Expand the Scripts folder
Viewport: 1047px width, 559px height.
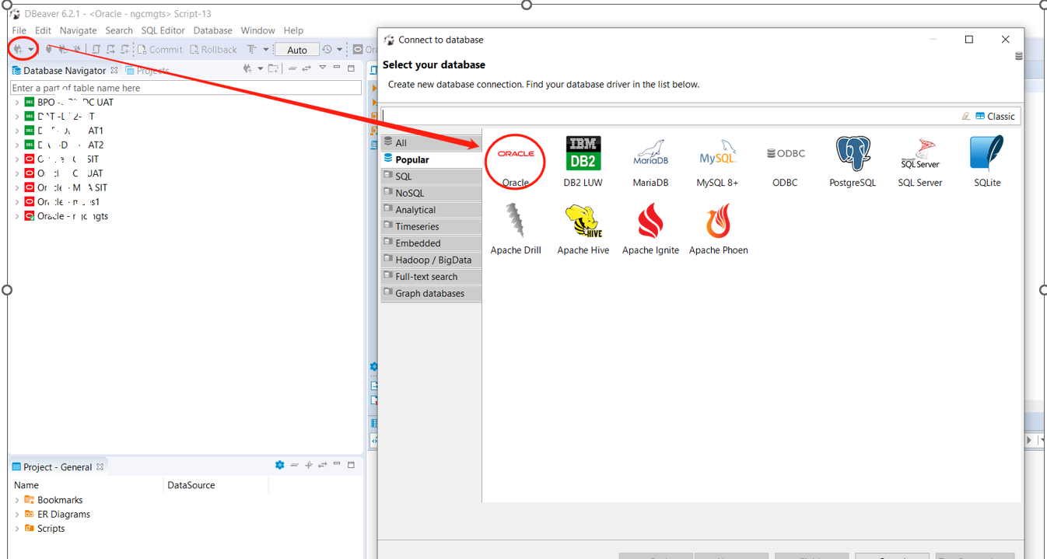tap(17, 528)
